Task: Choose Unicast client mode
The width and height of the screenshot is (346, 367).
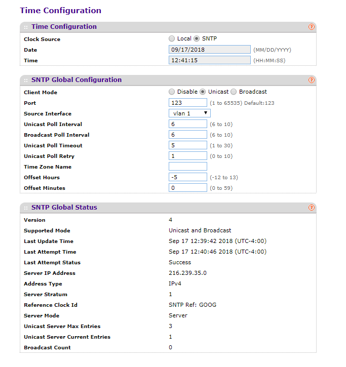Action: click(203, 92)
